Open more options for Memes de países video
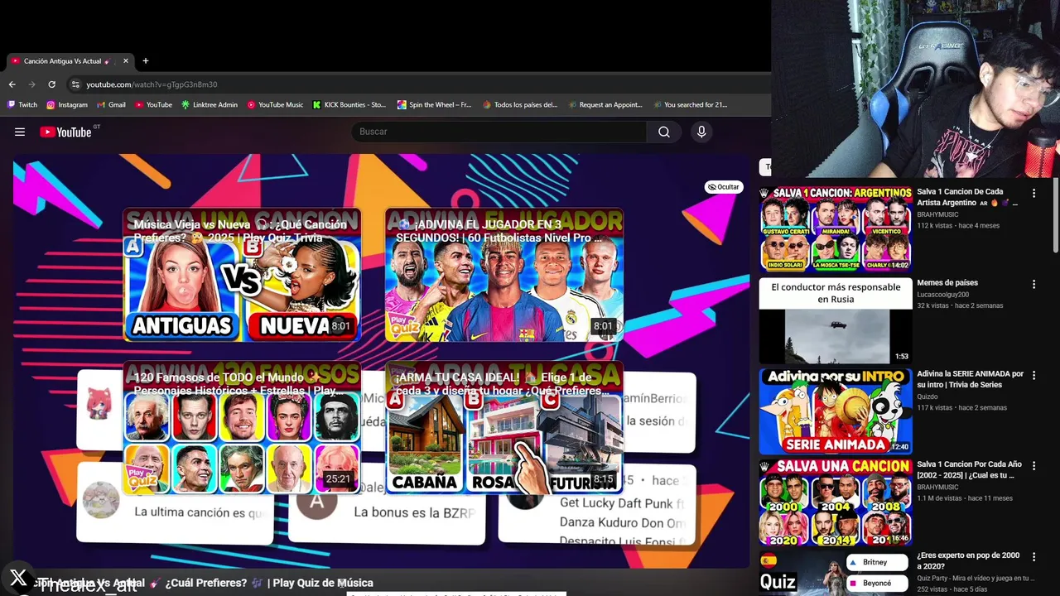 [x=1033, y=285]
